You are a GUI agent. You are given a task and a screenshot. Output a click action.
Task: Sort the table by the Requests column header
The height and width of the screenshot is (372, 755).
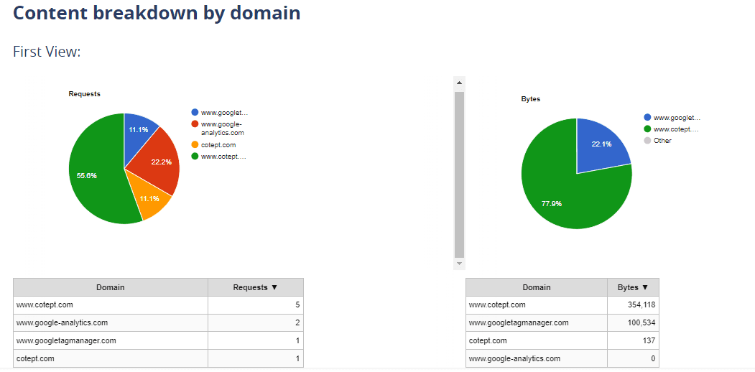click(x=255, y=287)
